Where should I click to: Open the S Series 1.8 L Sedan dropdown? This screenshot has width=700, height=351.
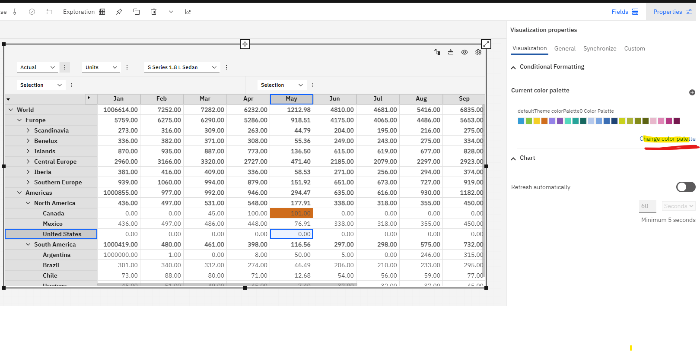point(182,67)
